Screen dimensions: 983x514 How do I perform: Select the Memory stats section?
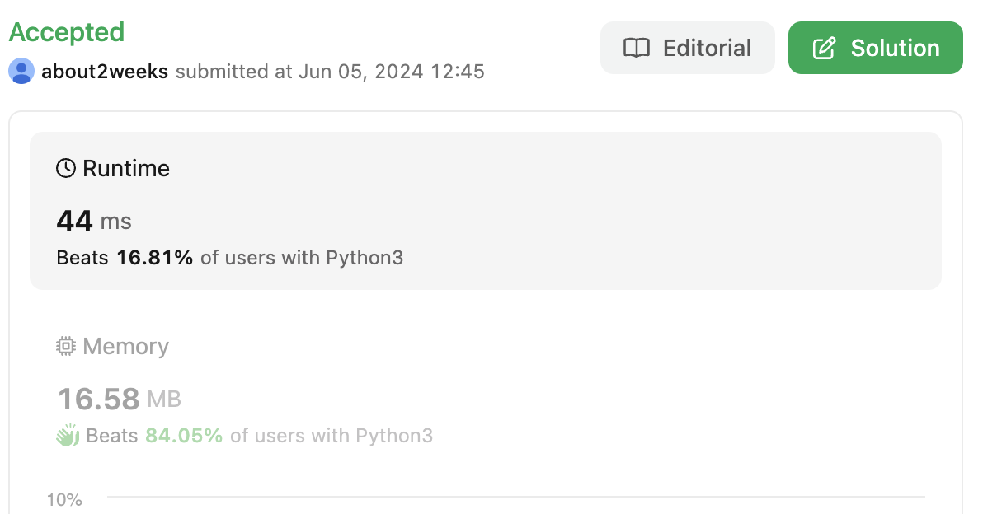click(x=486, y=390)
